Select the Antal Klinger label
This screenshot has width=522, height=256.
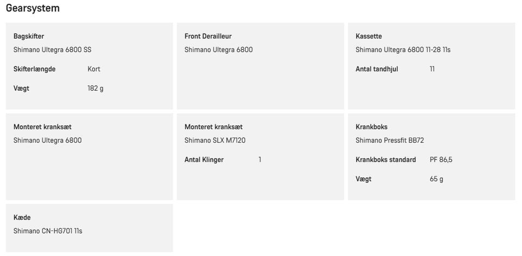204,159
